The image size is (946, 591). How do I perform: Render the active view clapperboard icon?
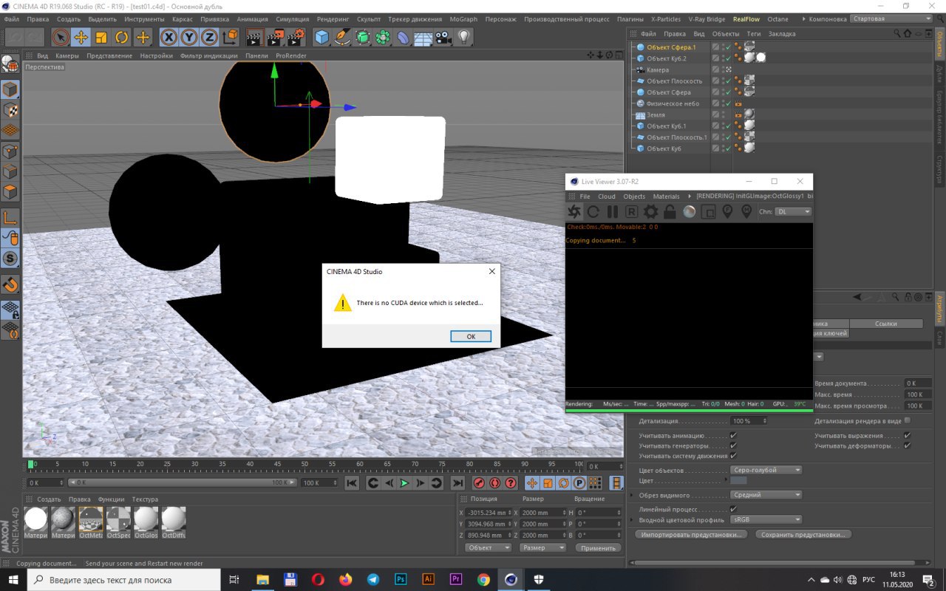255,37
